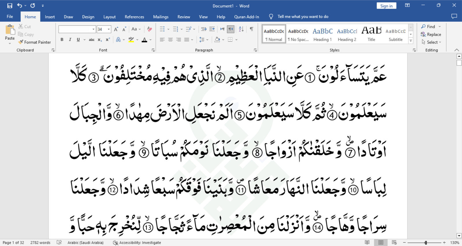Increase the paragraph indent
Image resolution: width=462 pixels, height=246 pixels.
point(212,29)
